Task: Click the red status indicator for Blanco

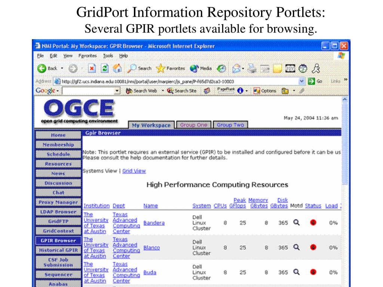Action: coord(313,247)
